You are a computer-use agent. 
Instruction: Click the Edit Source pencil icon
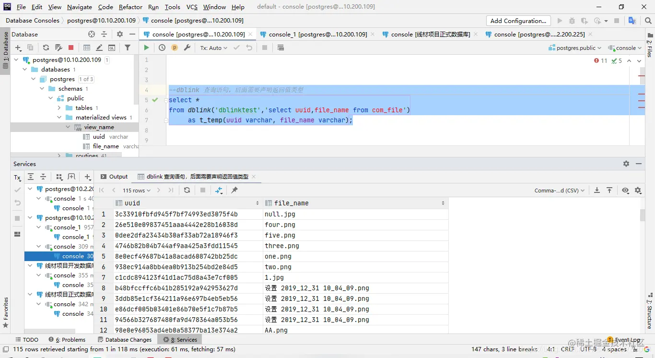pos(99,48)
